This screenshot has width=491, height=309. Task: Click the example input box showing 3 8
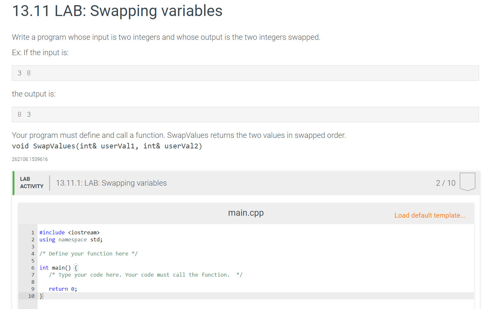click(245, 73)
